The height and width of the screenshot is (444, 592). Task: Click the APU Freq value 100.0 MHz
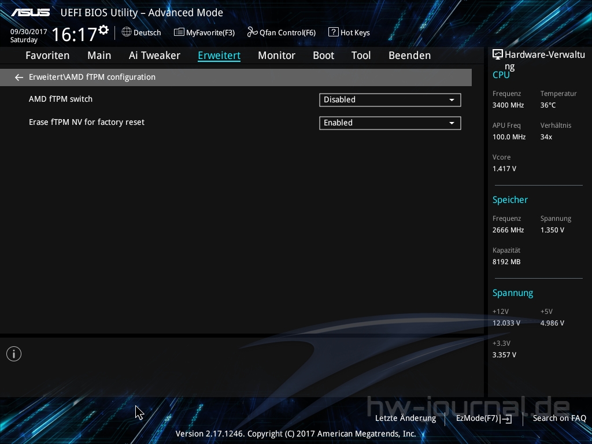(x=509, y=137)
